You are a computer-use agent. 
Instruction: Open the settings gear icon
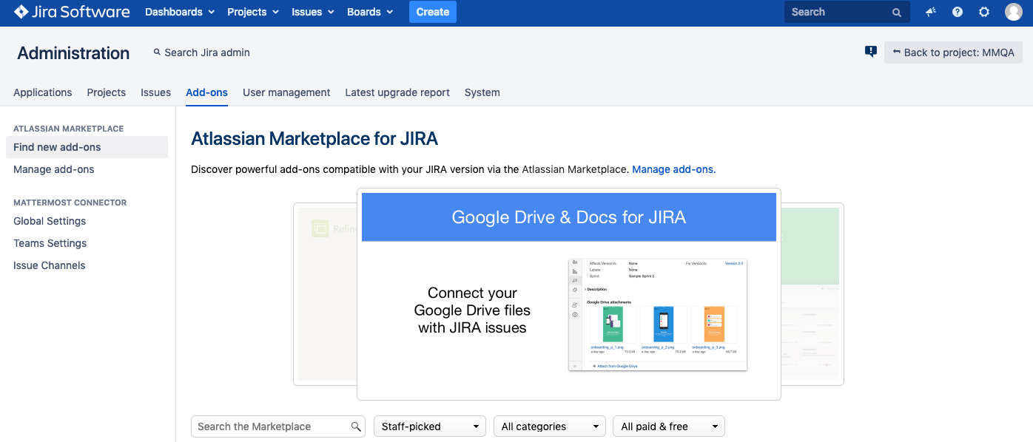(984, 12)
